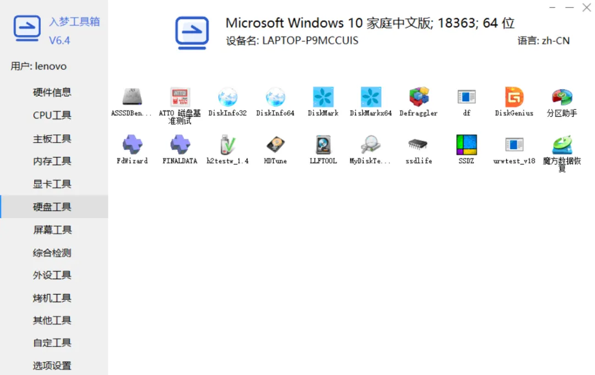
Task: Launch h2testw_1.4 tool
Action: click(228, 149)
